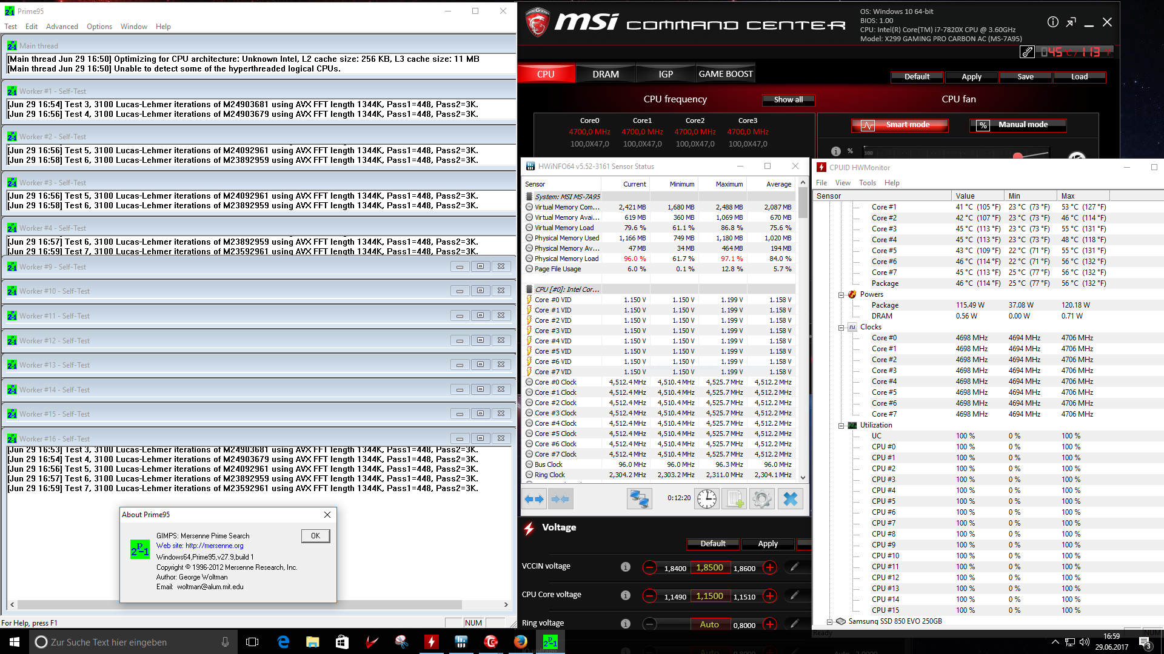Screen dimensions: 1164x654
Task: Click Apply button in Voltage section
Action: [x=768, y=544]
